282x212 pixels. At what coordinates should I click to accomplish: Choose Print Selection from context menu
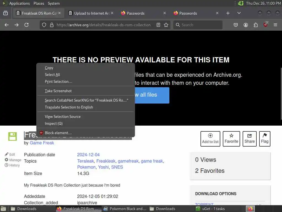coord(86,81)
